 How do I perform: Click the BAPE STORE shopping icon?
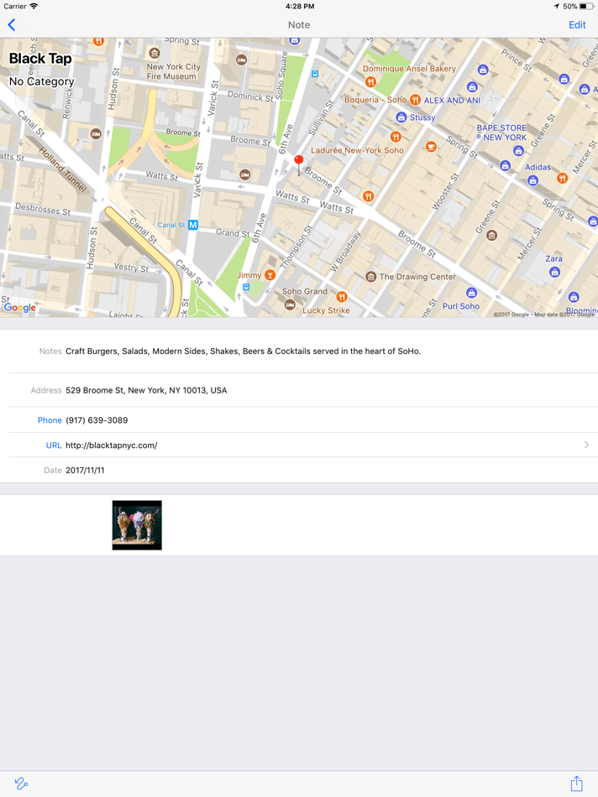click(518, 150)
